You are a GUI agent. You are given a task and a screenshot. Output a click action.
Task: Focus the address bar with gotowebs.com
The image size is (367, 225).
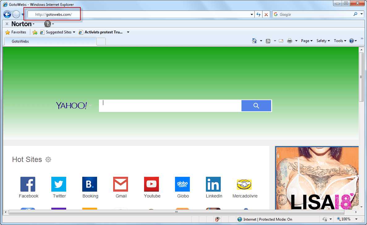(x=139, y=15)
